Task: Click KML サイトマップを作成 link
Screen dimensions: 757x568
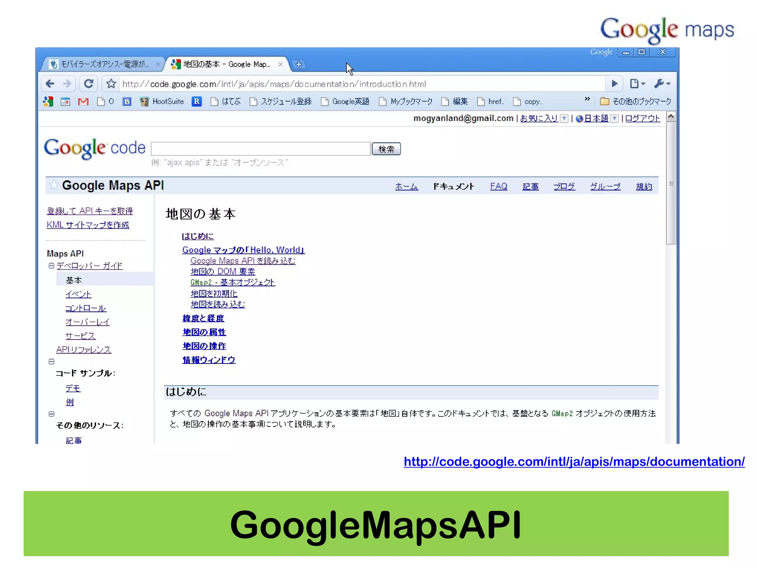Action: click(x=88, y=225)
